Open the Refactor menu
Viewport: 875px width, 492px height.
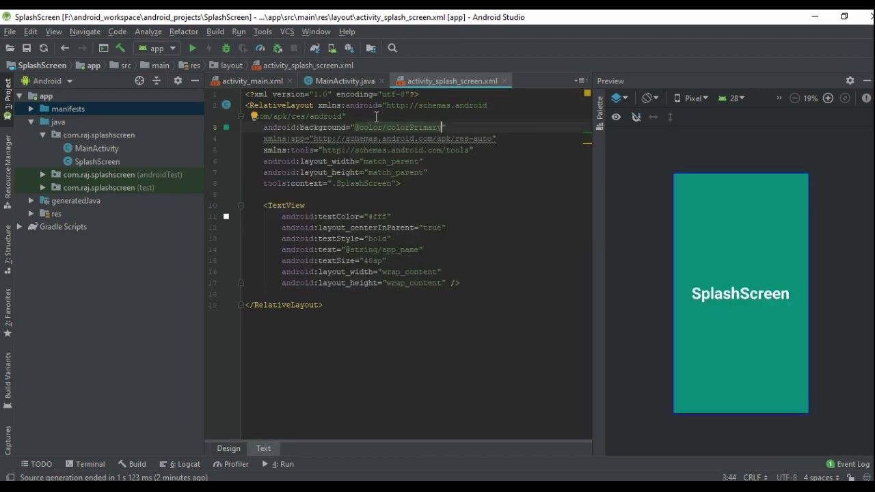click(x=184, y=31)
